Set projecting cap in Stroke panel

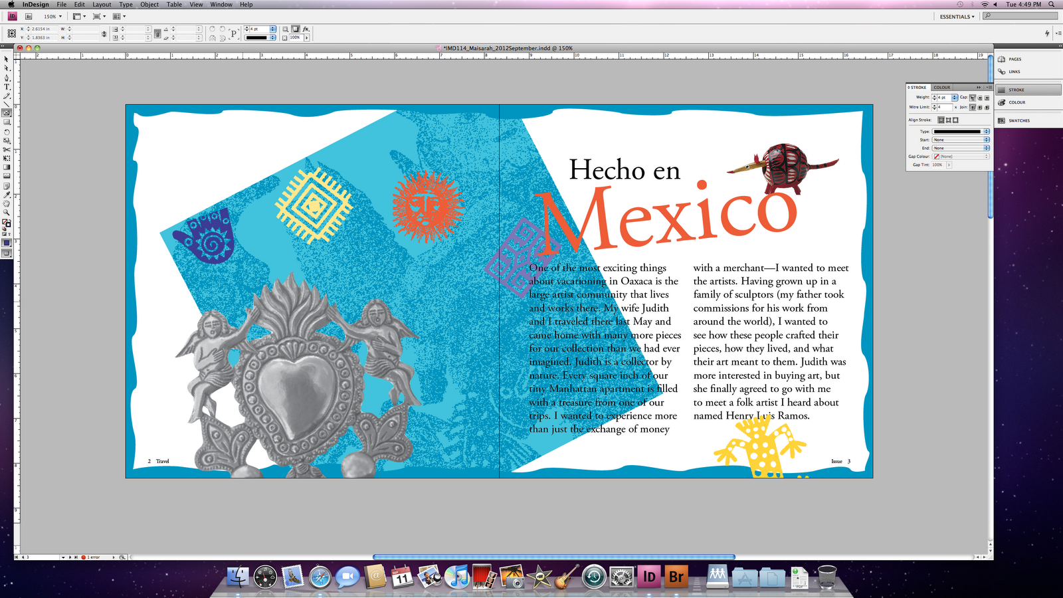(987, 98)
